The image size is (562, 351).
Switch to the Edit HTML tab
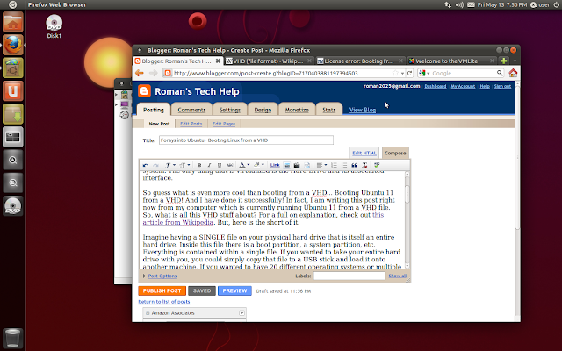pyautogui.click(x=364, y=153)
